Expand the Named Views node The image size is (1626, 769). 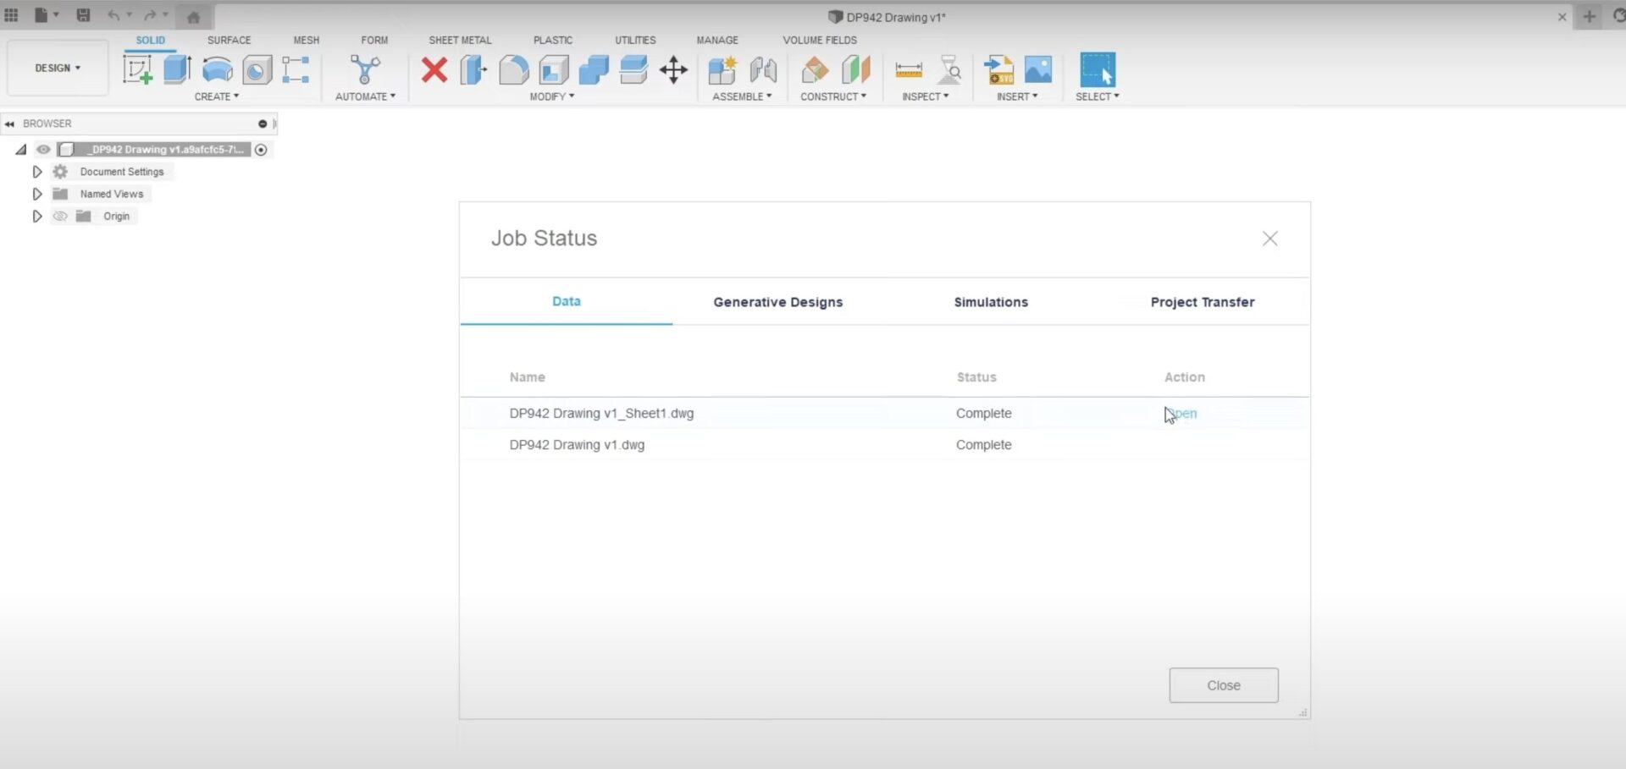36,194
